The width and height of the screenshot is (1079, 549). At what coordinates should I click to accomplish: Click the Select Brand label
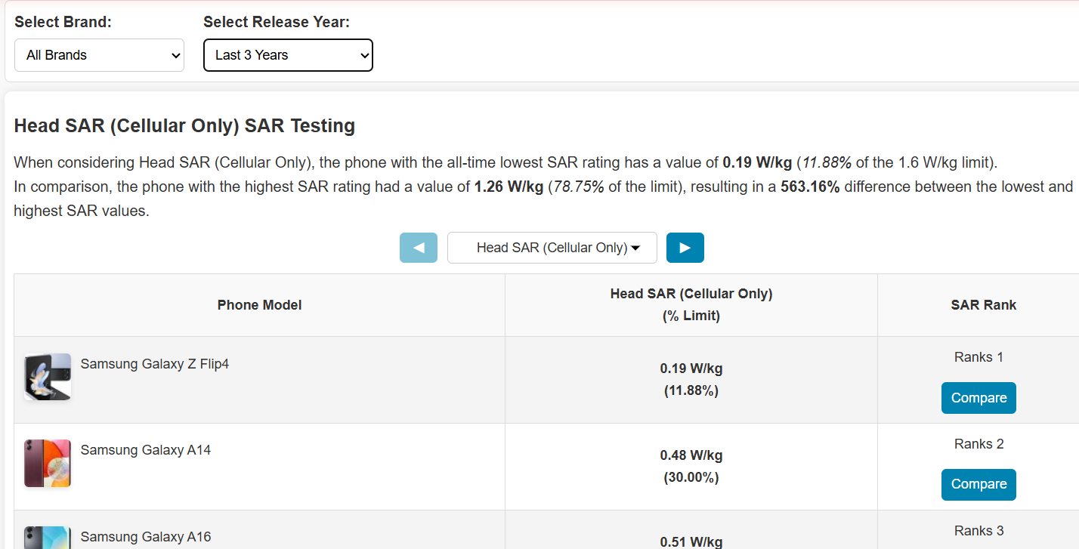[x=63, y=22]
